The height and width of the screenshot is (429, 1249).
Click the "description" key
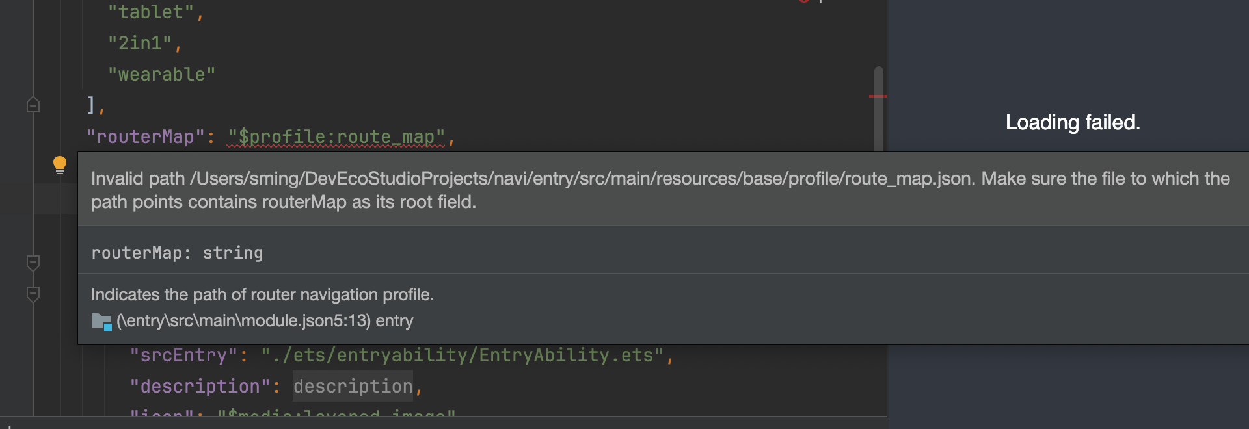(200, 387)
